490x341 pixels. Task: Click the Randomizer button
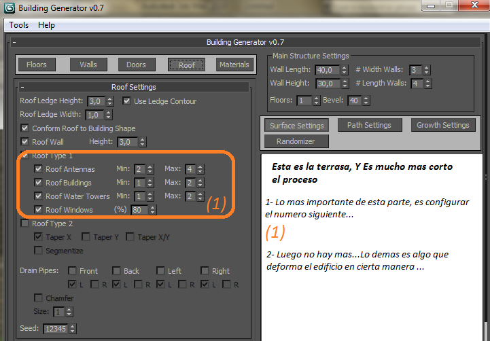[x=294, y=141]
